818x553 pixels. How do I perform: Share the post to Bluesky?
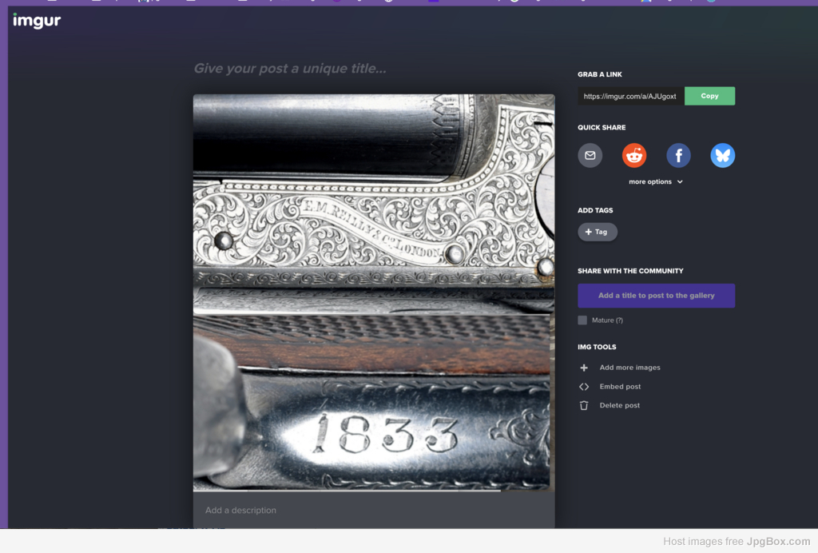point(722,156)
